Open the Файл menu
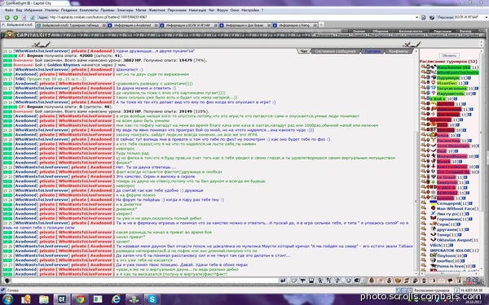The image size is (489, 305). pos(9,10)
